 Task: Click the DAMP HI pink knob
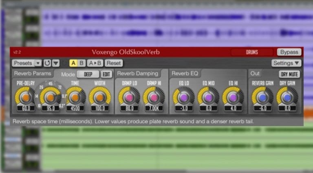pos(154,98)
